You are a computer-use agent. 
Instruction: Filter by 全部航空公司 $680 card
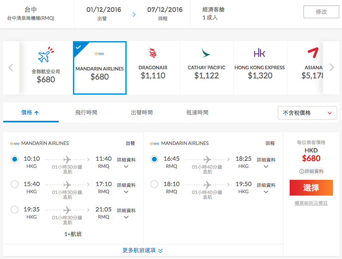click(46, 68)
